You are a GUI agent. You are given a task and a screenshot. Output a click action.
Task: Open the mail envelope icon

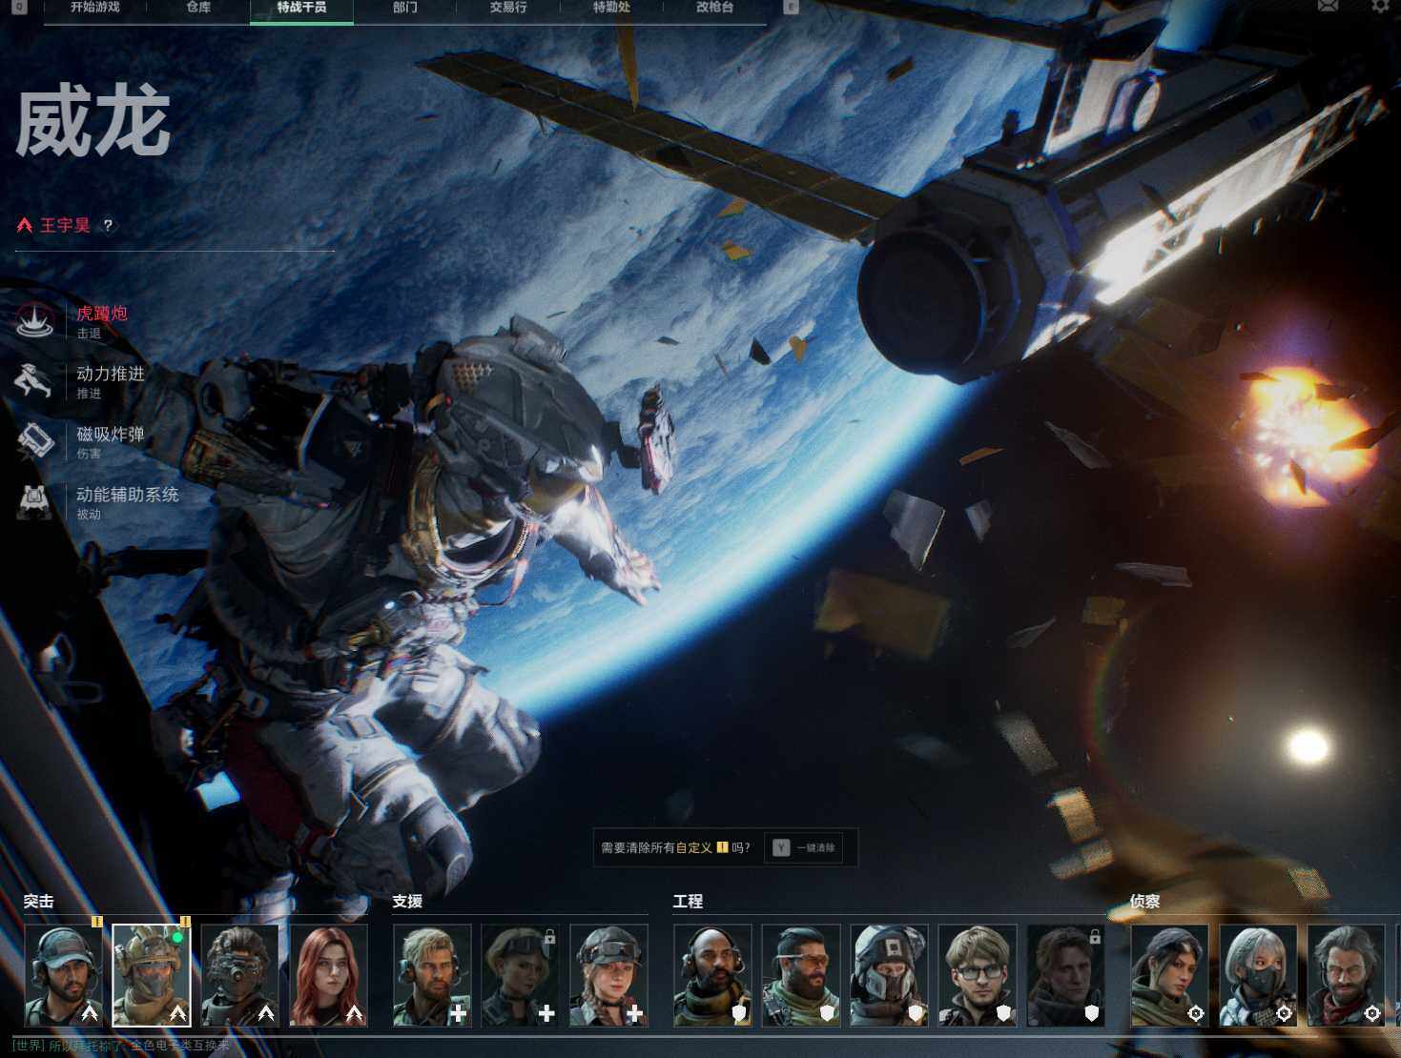click(x=1328, y=7)
